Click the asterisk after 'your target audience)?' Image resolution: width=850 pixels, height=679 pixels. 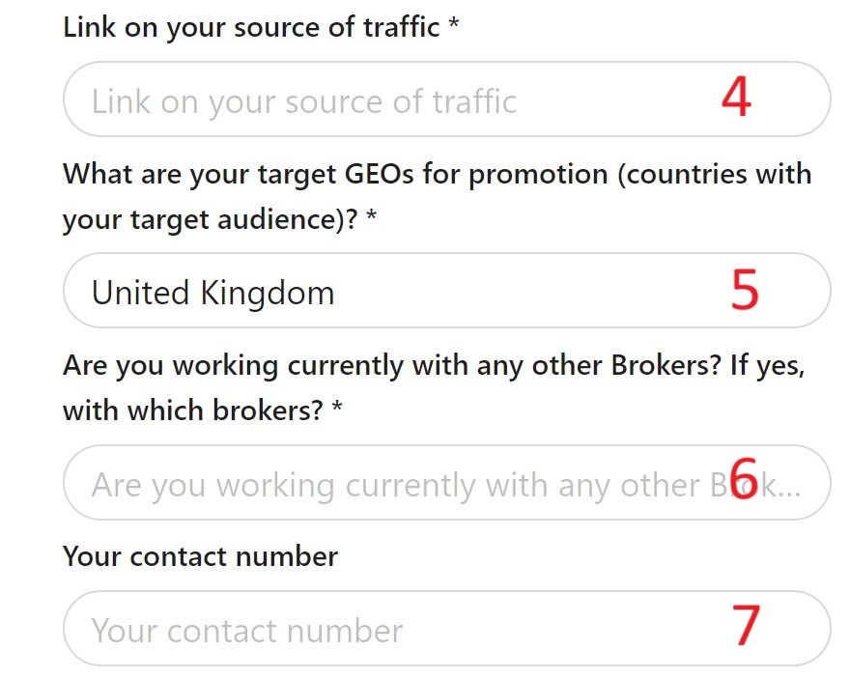click(372, 219)
